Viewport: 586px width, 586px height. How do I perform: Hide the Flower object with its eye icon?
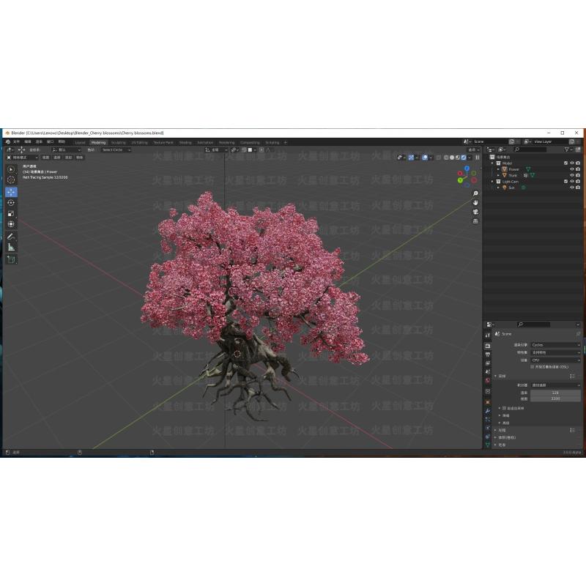[572, 169]
